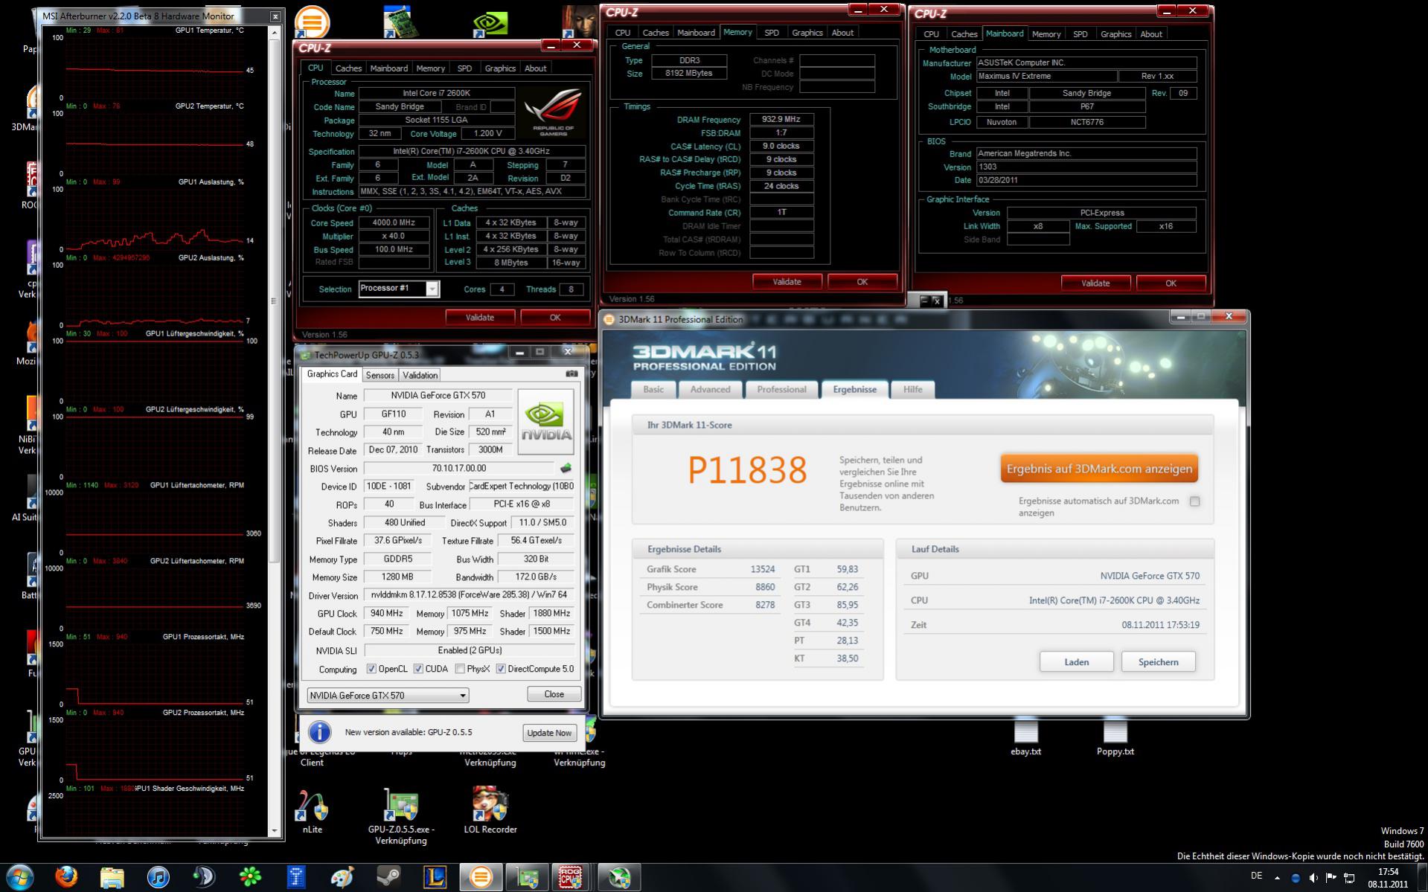1428x892 pixels.
Task: Open nLite desktop shortcut
Action: click(x=313, y=811)
